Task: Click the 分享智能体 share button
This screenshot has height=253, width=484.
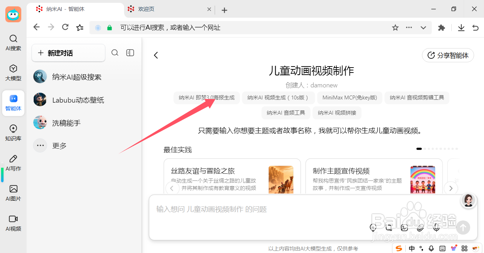Action: pos(448,55)
